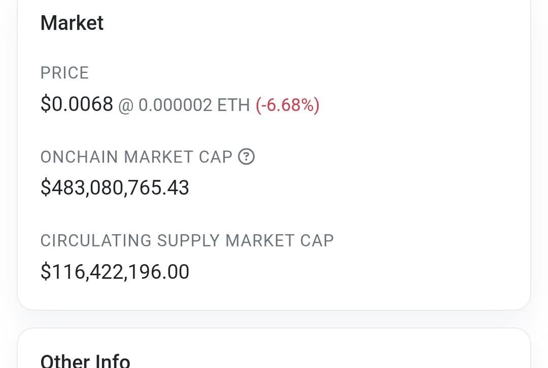Image resolution: width=548 pixels, height=368 pixels.
Task: Click the Onchain Market Cap help icon
Action: point(247,157)
